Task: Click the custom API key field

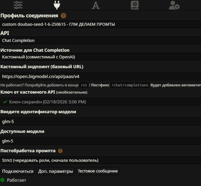Action: pos(100,102)
